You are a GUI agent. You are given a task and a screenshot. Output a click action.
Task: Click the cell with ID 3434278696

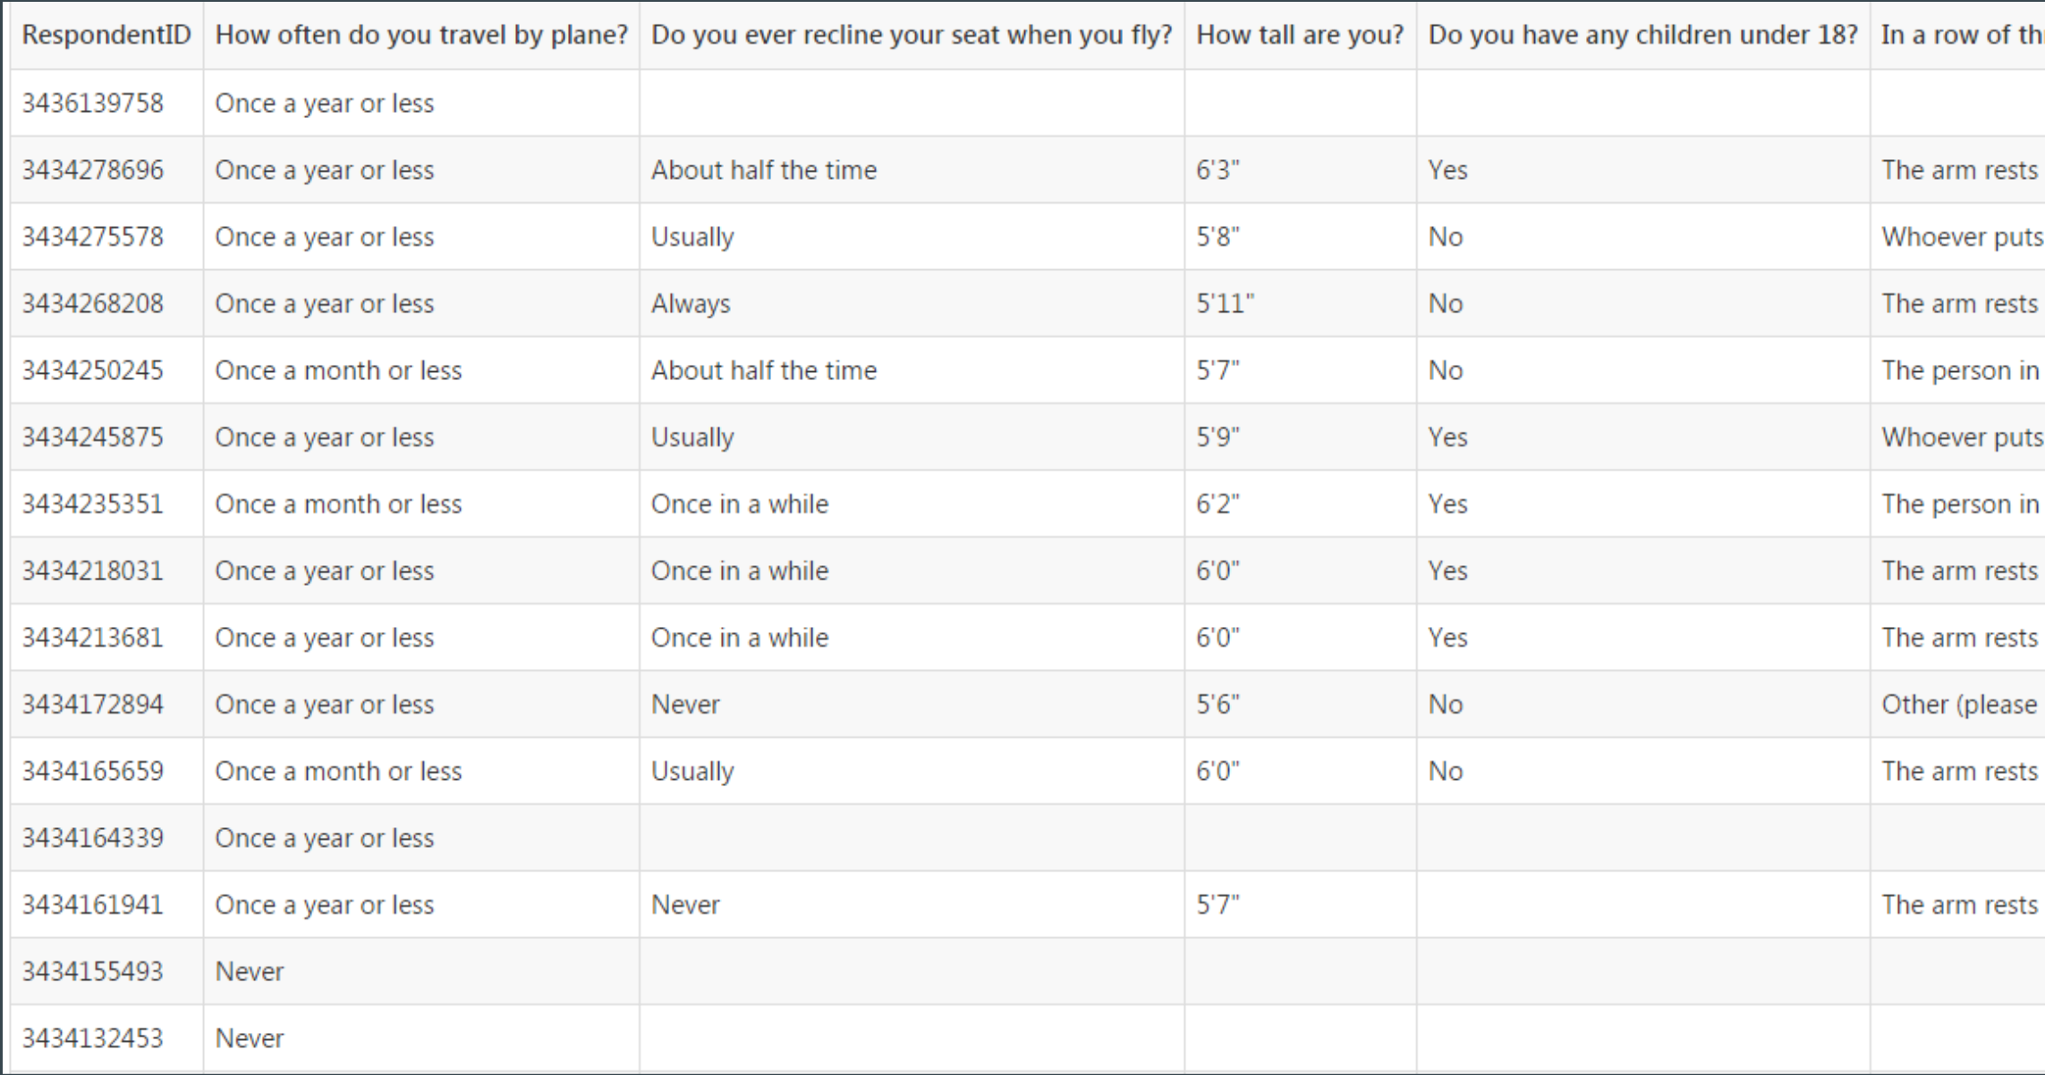pyautogui.click(x=106, y=170)
